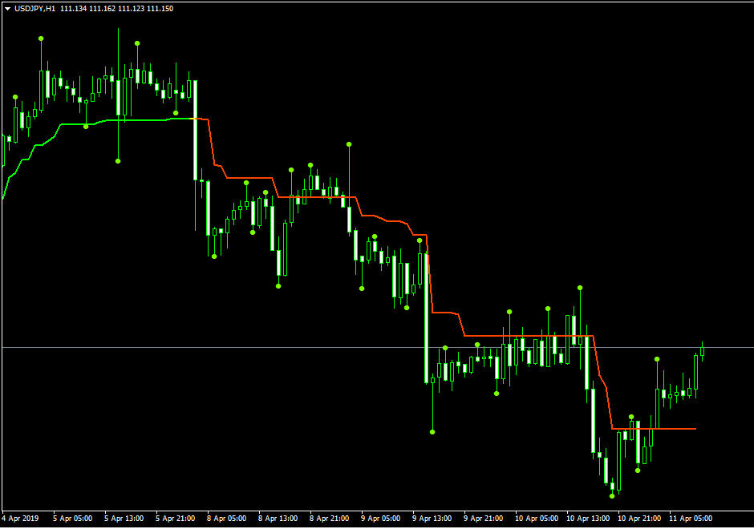Click the large bearish candle at 8 Apr open

click(195, 130)
